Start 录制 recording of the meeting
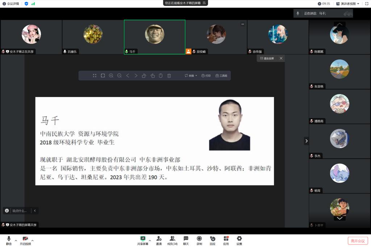Viewport: 371px width, 247px height. [x=199, y=240]
